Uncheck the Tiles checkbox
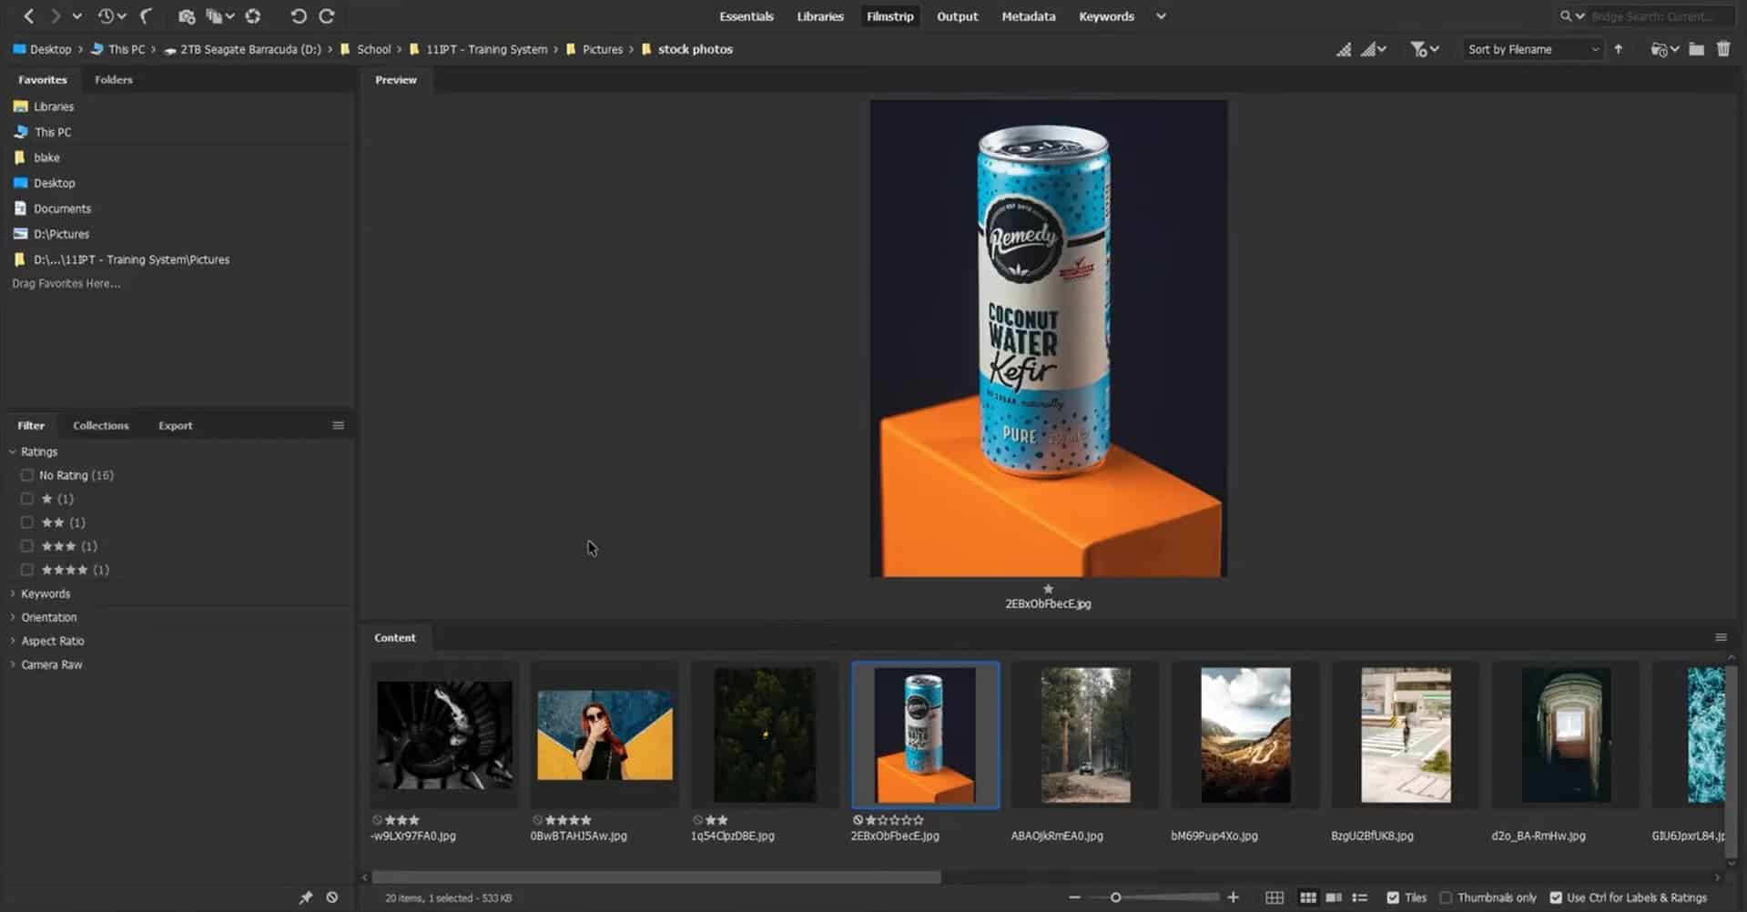Viewport: 1747px width, 912px height. [x=1393, y=897]
